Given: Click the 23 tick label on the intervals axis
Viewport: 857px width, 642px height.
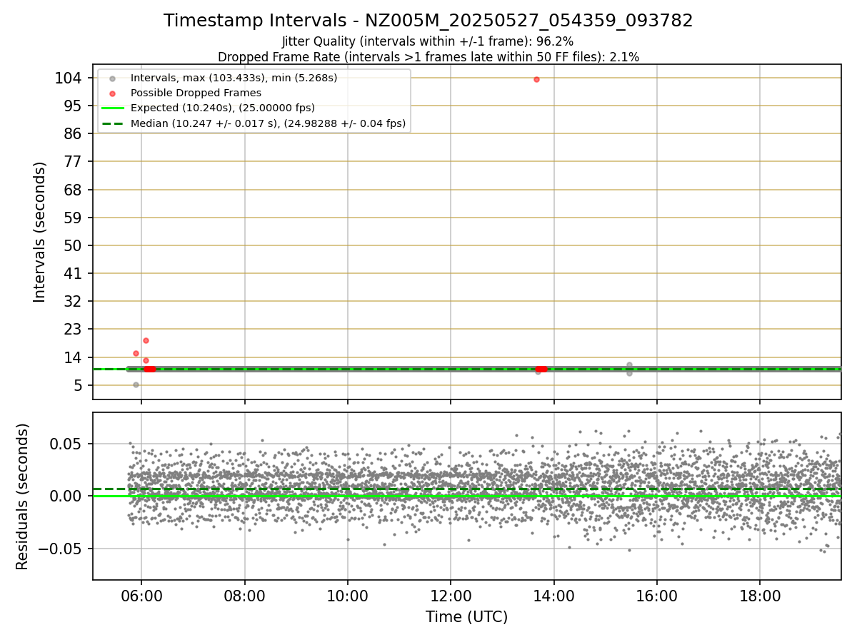Looking at the screenshot, I should point(73,330).
